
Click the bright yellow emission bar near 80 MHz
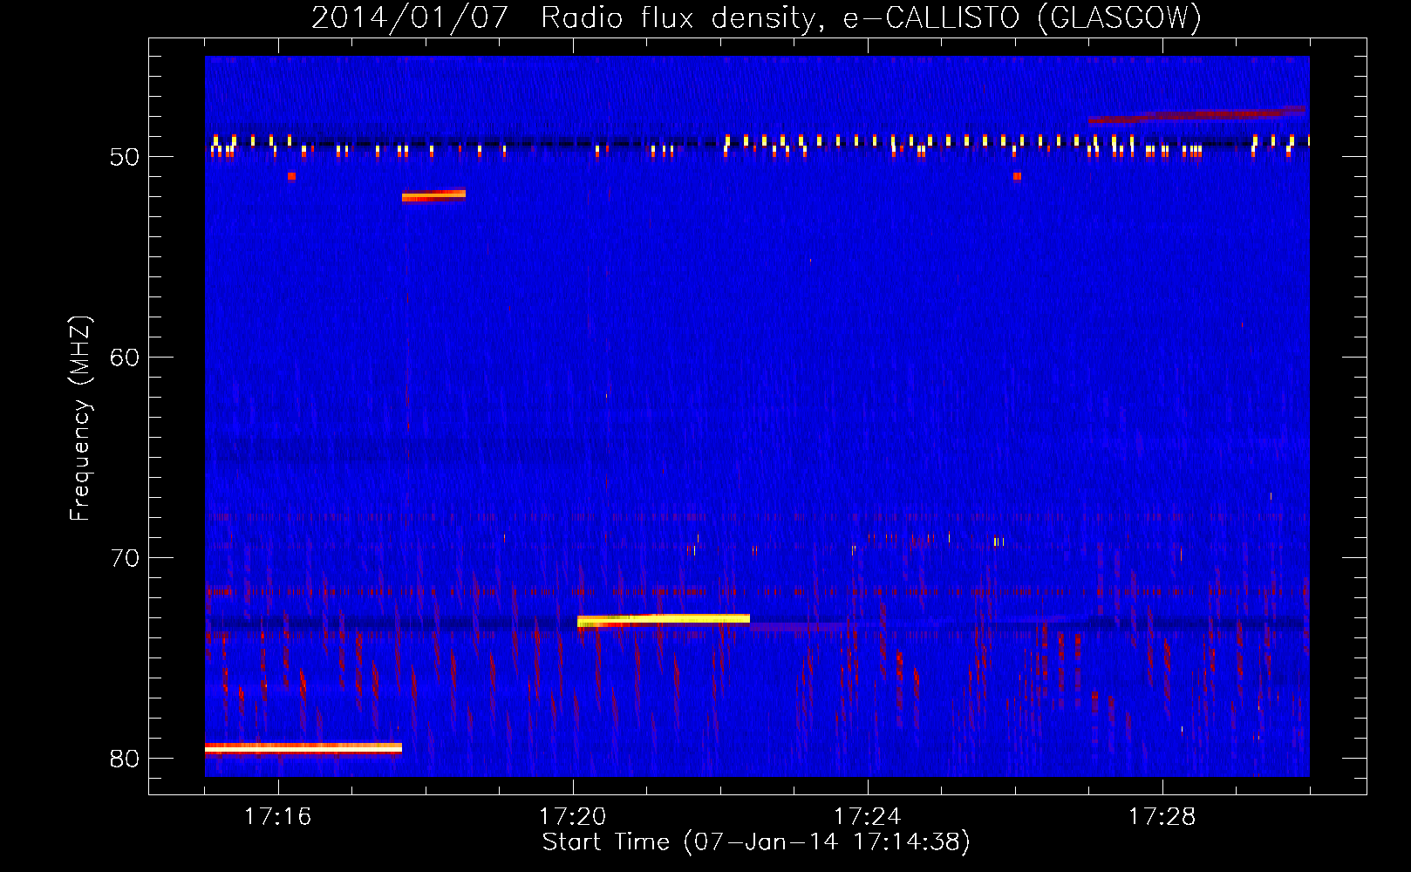tap(303, 747)
